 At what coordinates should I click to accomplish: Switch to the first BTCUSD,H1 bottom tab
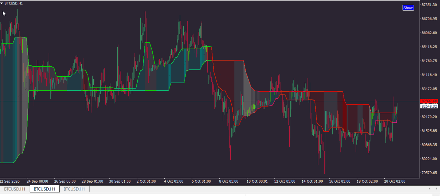point(15,189)
